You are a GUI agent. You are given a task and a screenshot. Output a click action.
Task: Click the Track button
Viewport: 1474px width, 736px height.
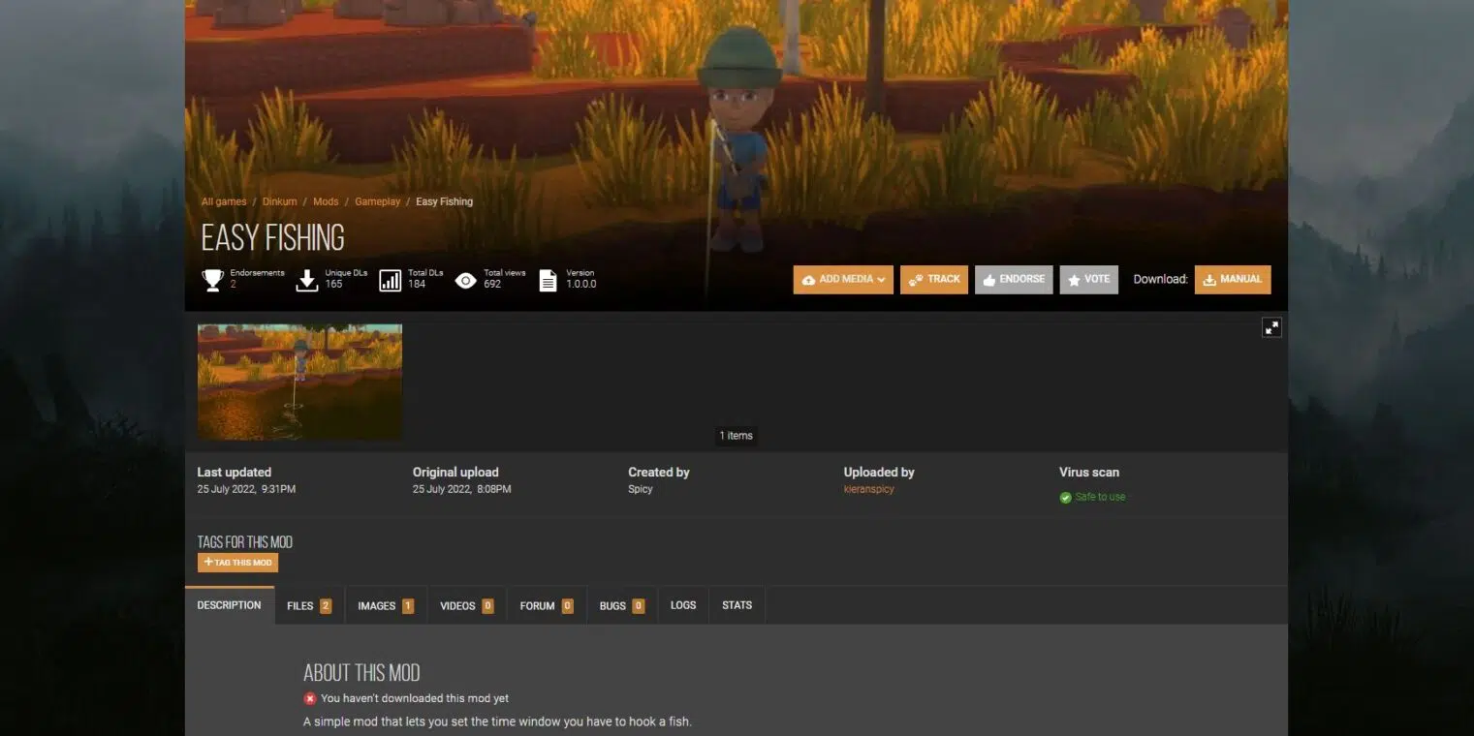(x=934, y=279)
